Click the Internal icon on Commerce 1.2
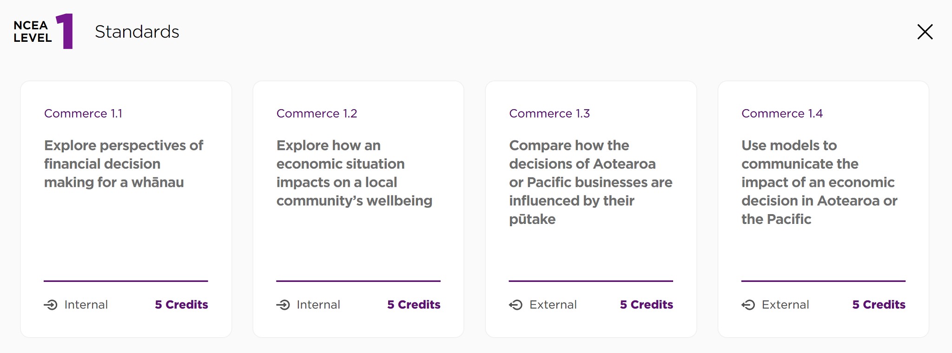This screenshot has width=952, height=353. tap(283, 305)
